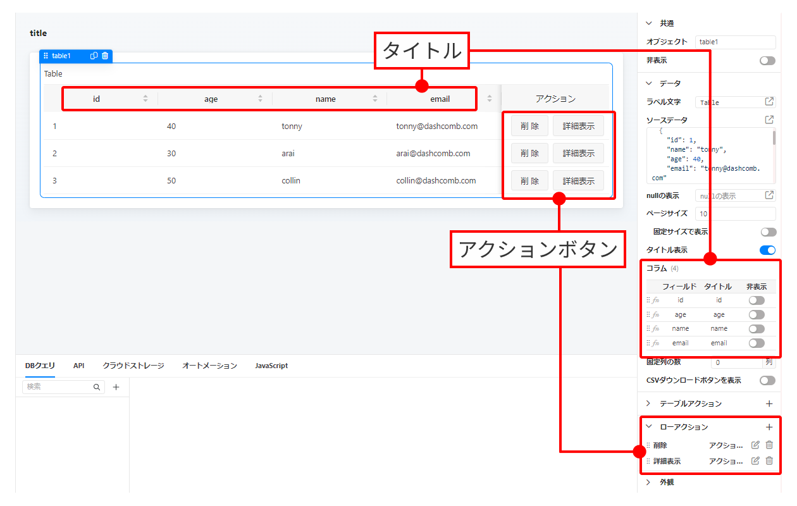Collapse the データ section

[648, 83]
